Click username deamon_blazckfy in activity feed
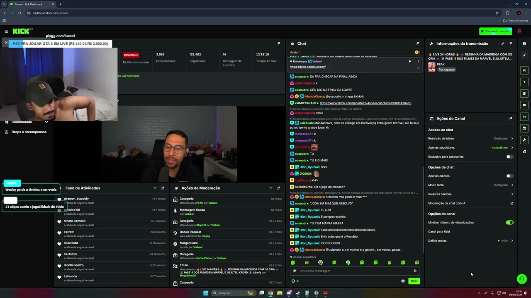The height and width of the screenshot is (298, 531). tap(76, 199)
